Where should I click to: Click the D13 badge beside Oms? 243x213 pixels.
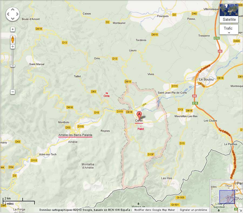point(115,58)
